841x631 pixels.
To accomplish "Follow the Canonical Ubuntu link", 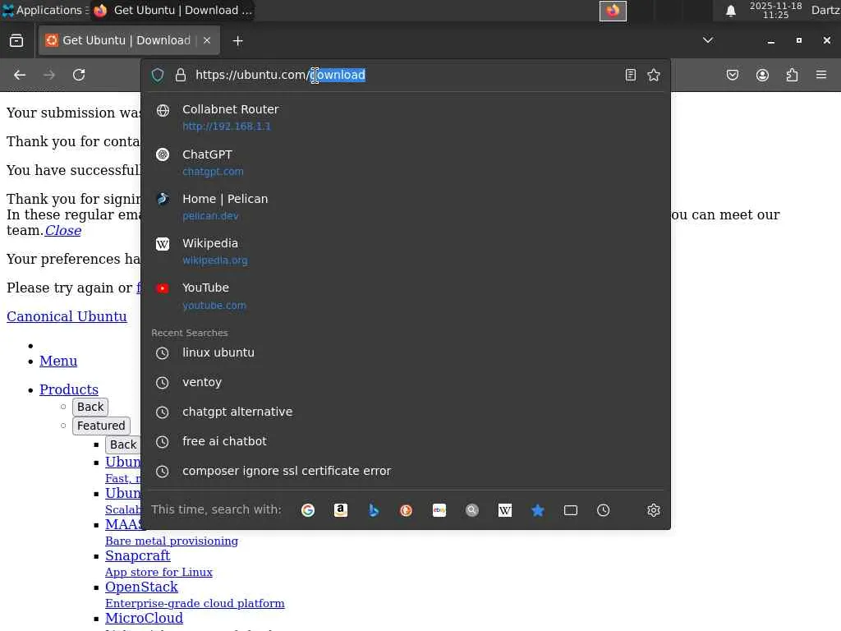I will click(67, 316).
